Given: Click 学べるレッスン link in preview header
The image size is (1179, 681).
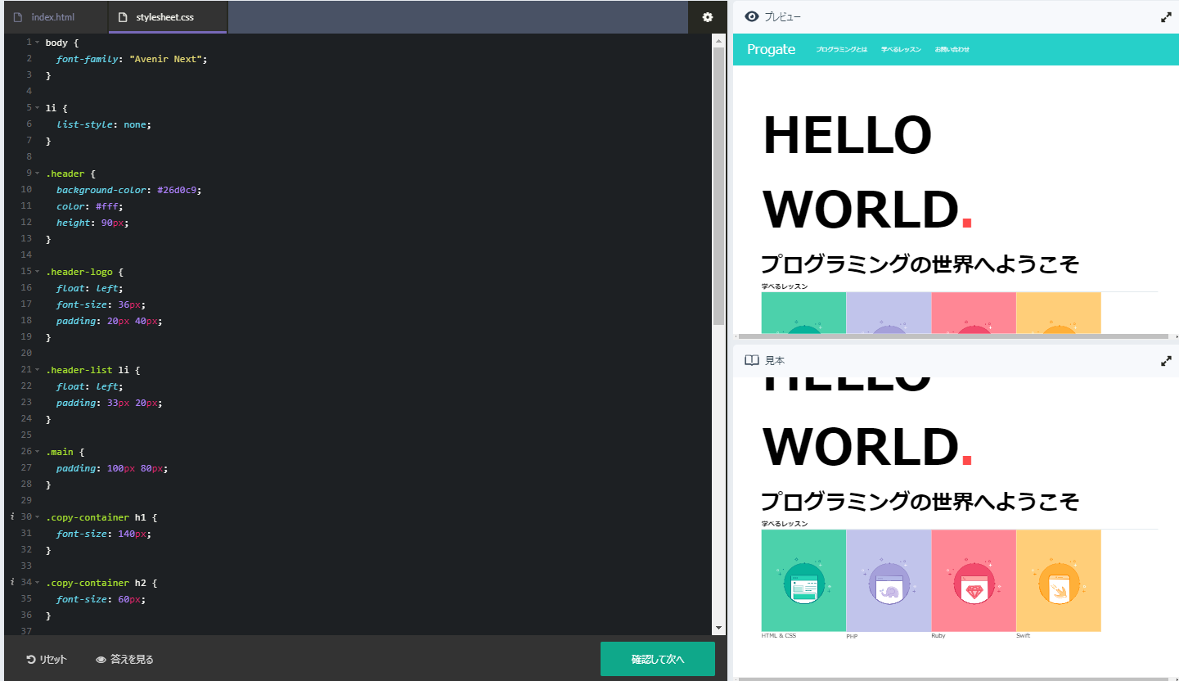Looking at the screenshot, I should tap(901, 49).
